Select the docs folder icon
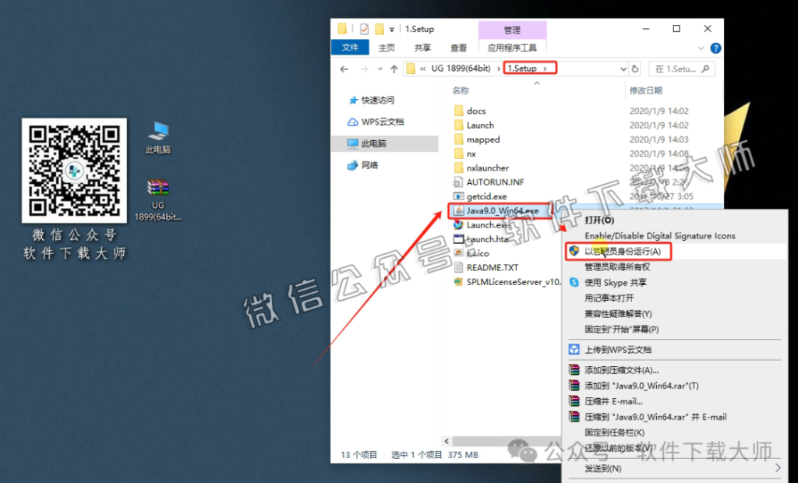 (458, 111)
